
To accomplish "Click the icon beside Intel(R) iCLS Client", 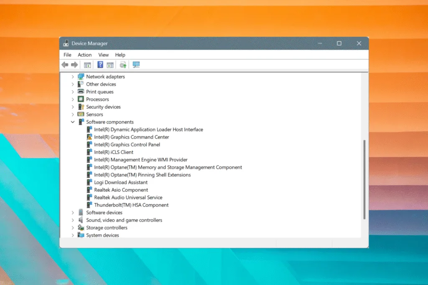I will pos(89,152).
